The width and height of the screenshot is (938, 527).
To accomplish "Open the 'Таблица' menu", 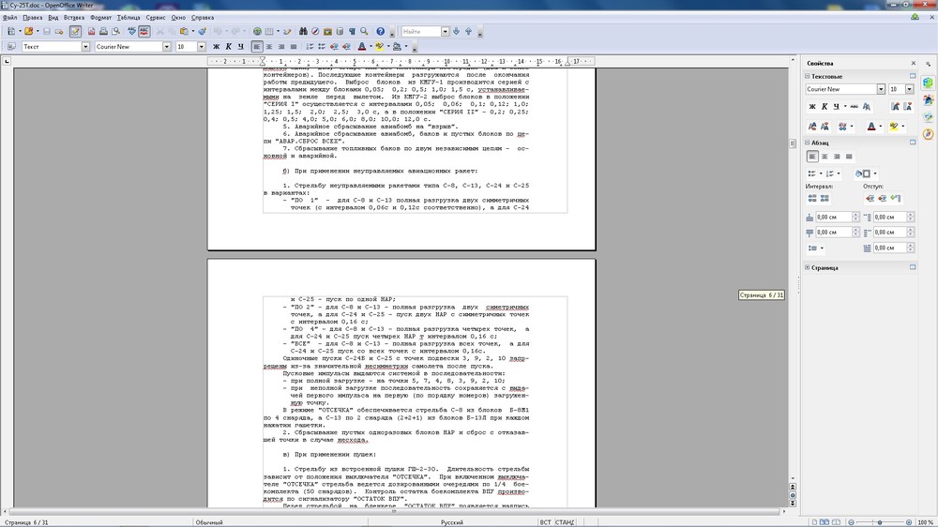I will pyautogui.click(x=128, y=17).
